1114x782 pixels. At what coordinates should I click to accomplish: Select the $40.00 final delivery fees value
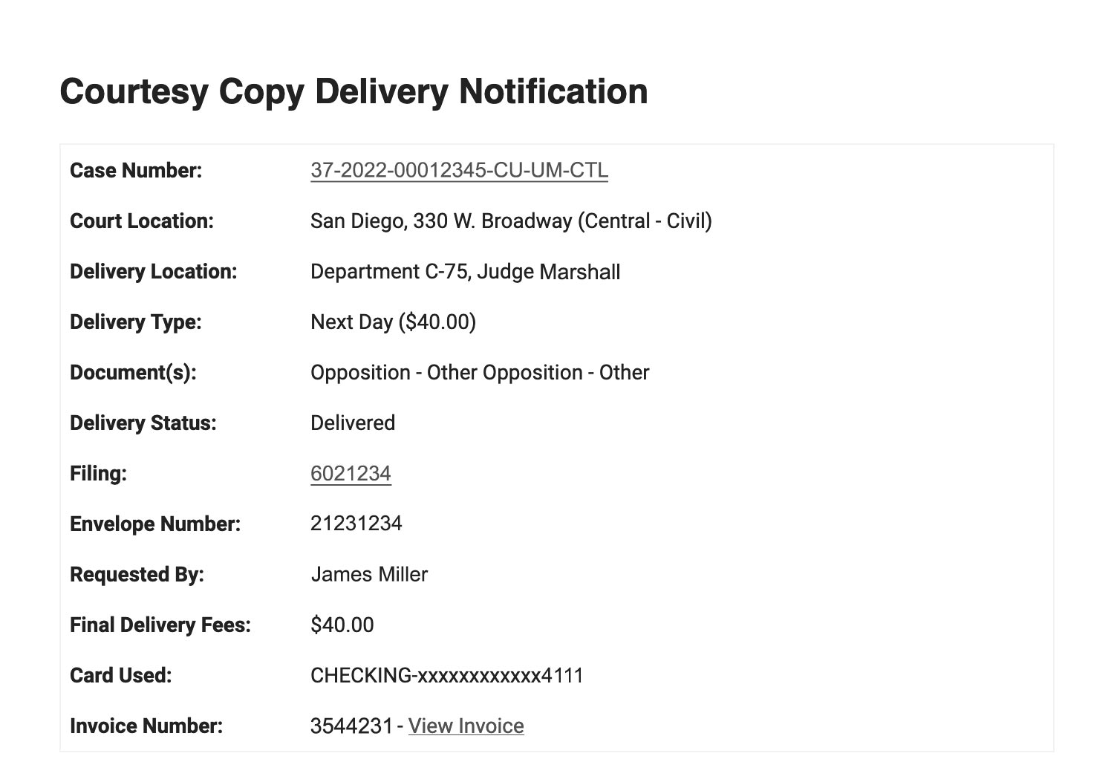click(x=342, y=625)
